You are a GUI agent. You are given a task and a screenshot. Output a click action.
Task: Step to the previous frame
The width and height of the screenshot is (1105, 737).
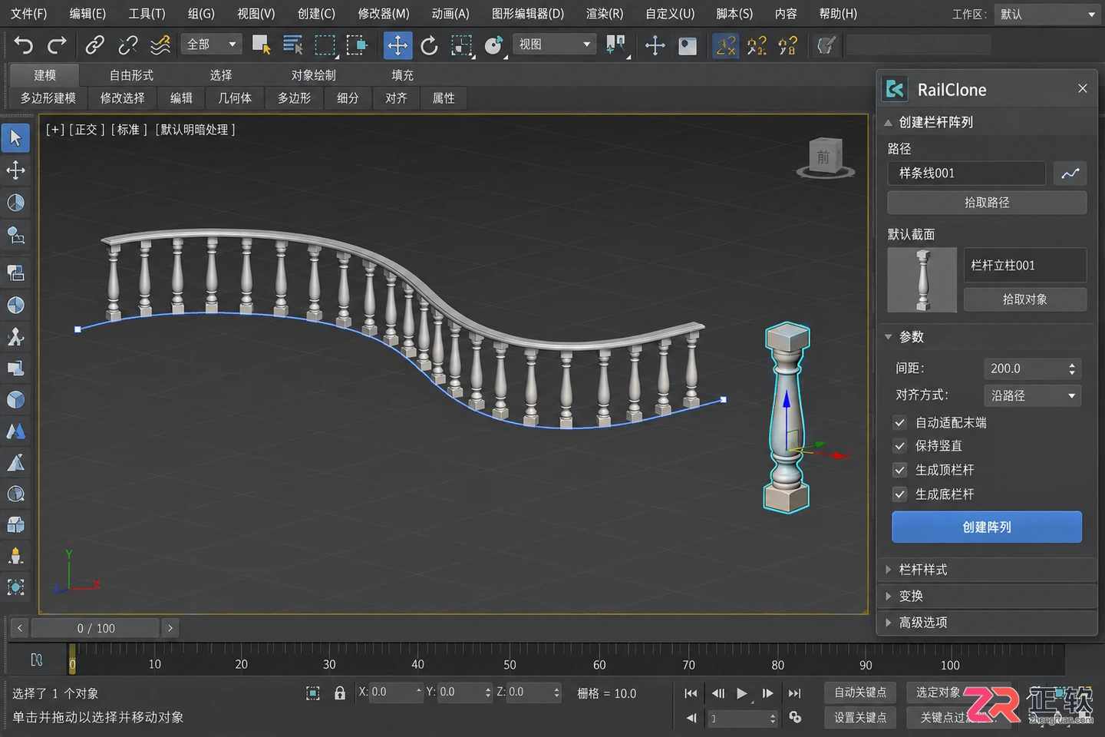tap(718, 693)
